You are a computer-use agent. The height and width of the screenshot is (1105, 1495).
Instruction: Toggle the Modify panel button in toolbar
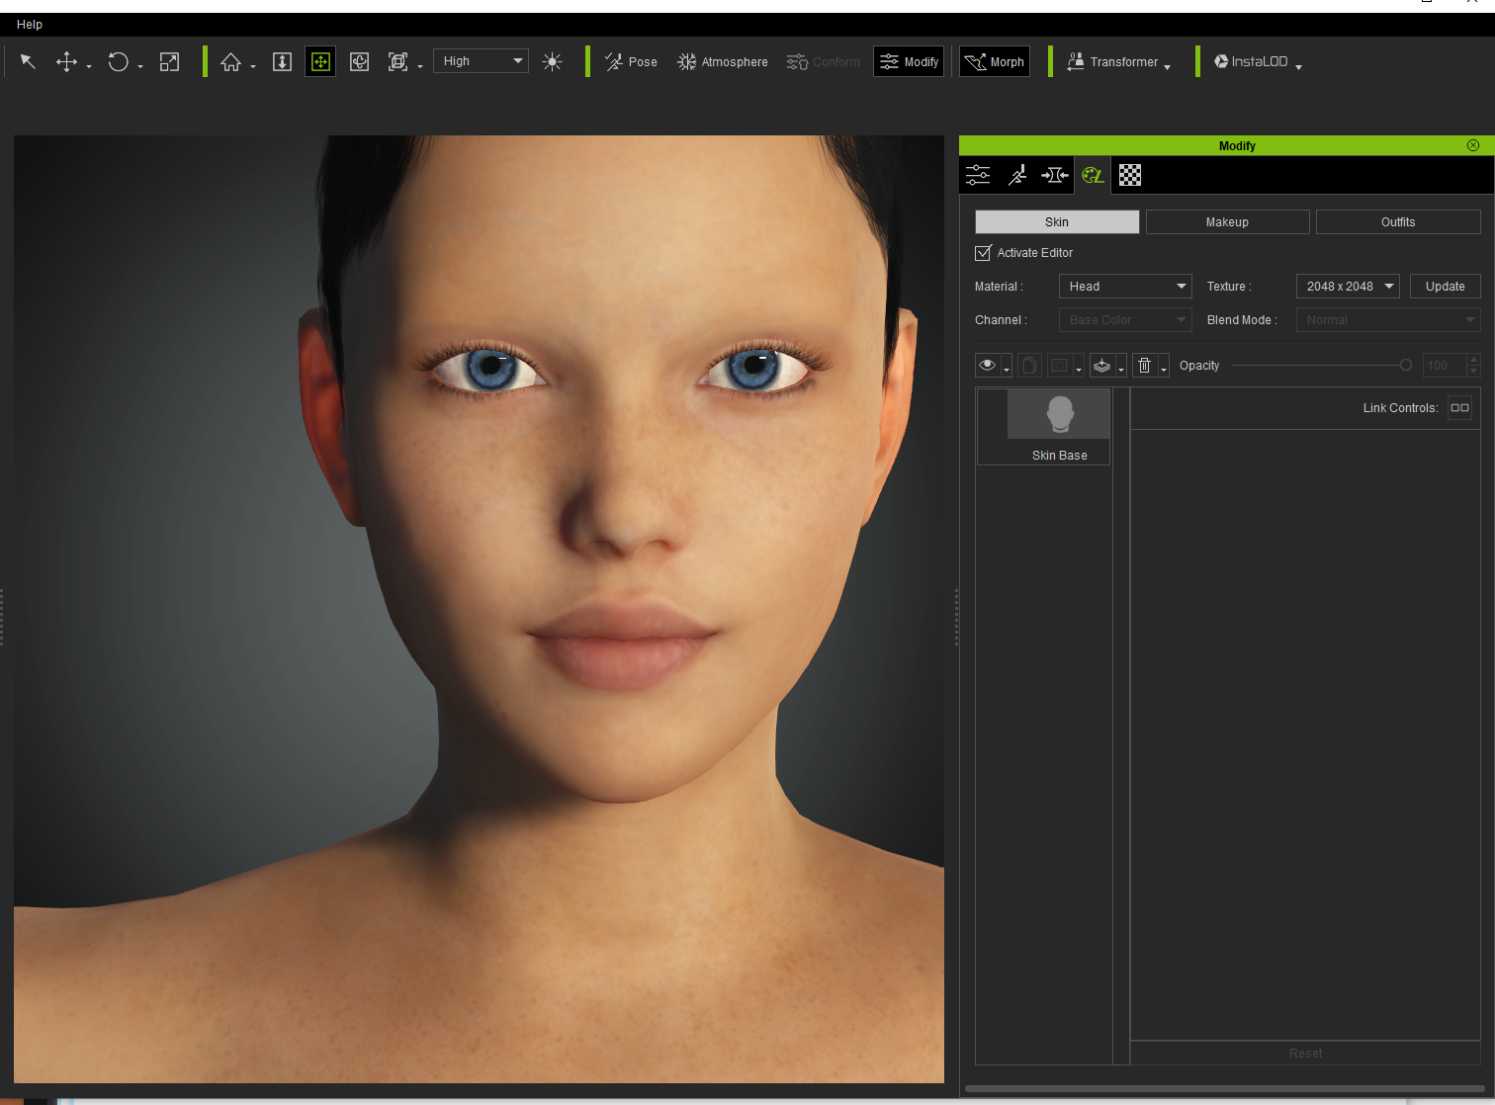(909, 61)
